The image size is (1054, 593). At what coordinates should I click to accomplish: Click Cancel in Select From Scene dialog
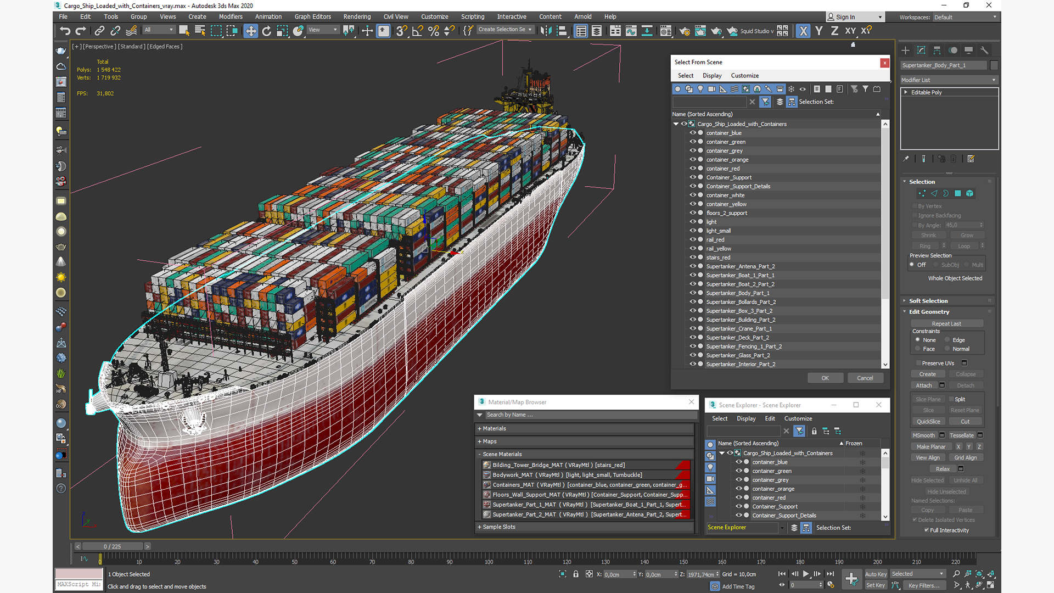(x=865, y=378)
